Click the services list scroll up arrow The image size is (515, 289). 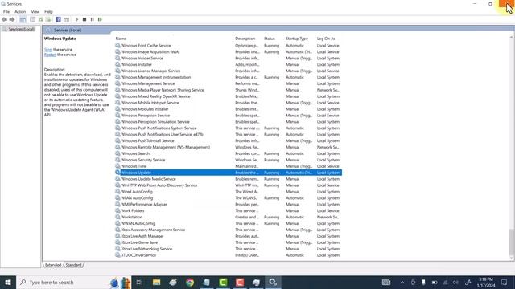tap(512, 38)
